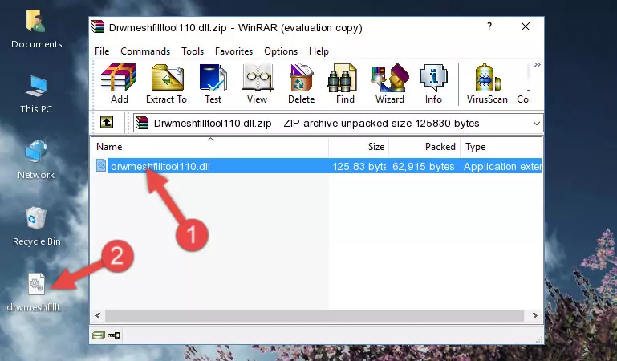Select the Documents desktop icon
The width and height of the screenshot is (617, 361).
36,30
